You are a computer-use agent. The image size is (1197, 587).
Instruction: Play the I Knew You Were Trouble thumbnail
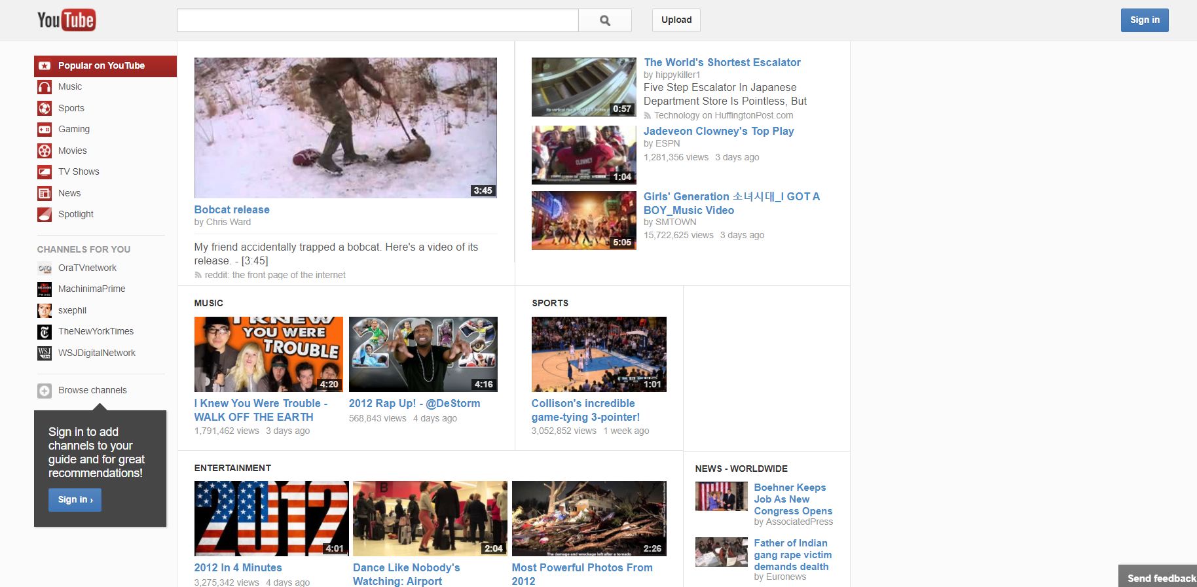(x=268, y=355)
